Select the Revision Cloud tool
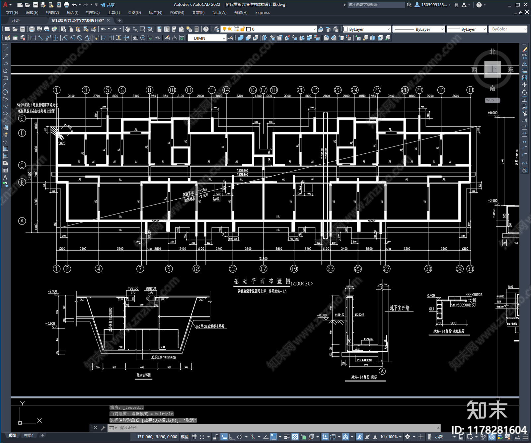This screenshot has height=443, width=531. point(5,99)
